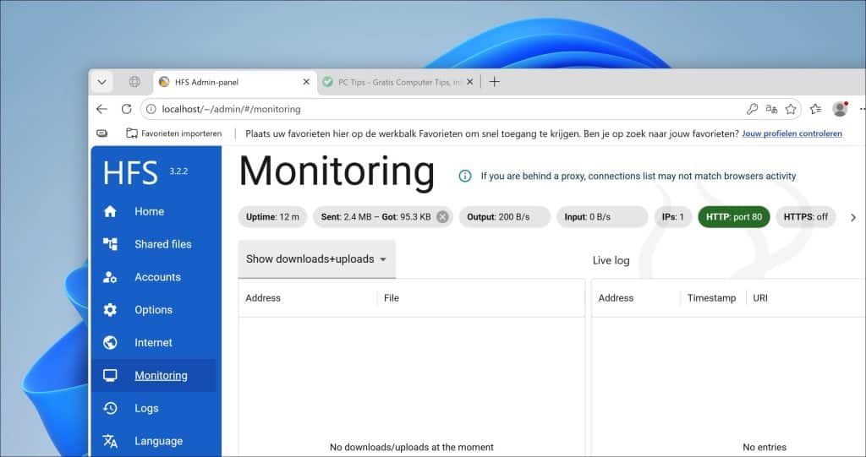Click the URI column header
The width and height of the screenshot is (866, 457).
click(x=760, y=298)
